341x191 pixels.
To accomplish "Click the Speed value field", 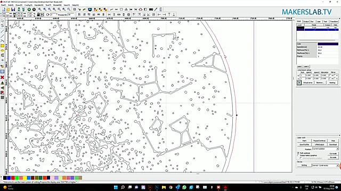I will [x=328, y=47].
